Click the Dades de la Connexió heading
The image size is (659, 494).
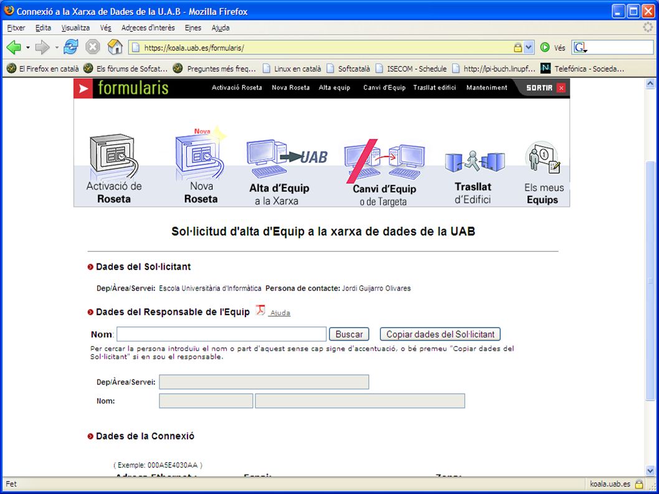point(145,436)
